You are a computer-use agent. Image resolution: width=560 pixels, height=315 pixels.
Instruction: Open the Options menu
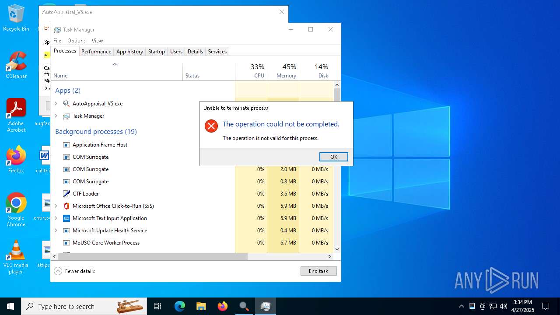click(76, 40)
